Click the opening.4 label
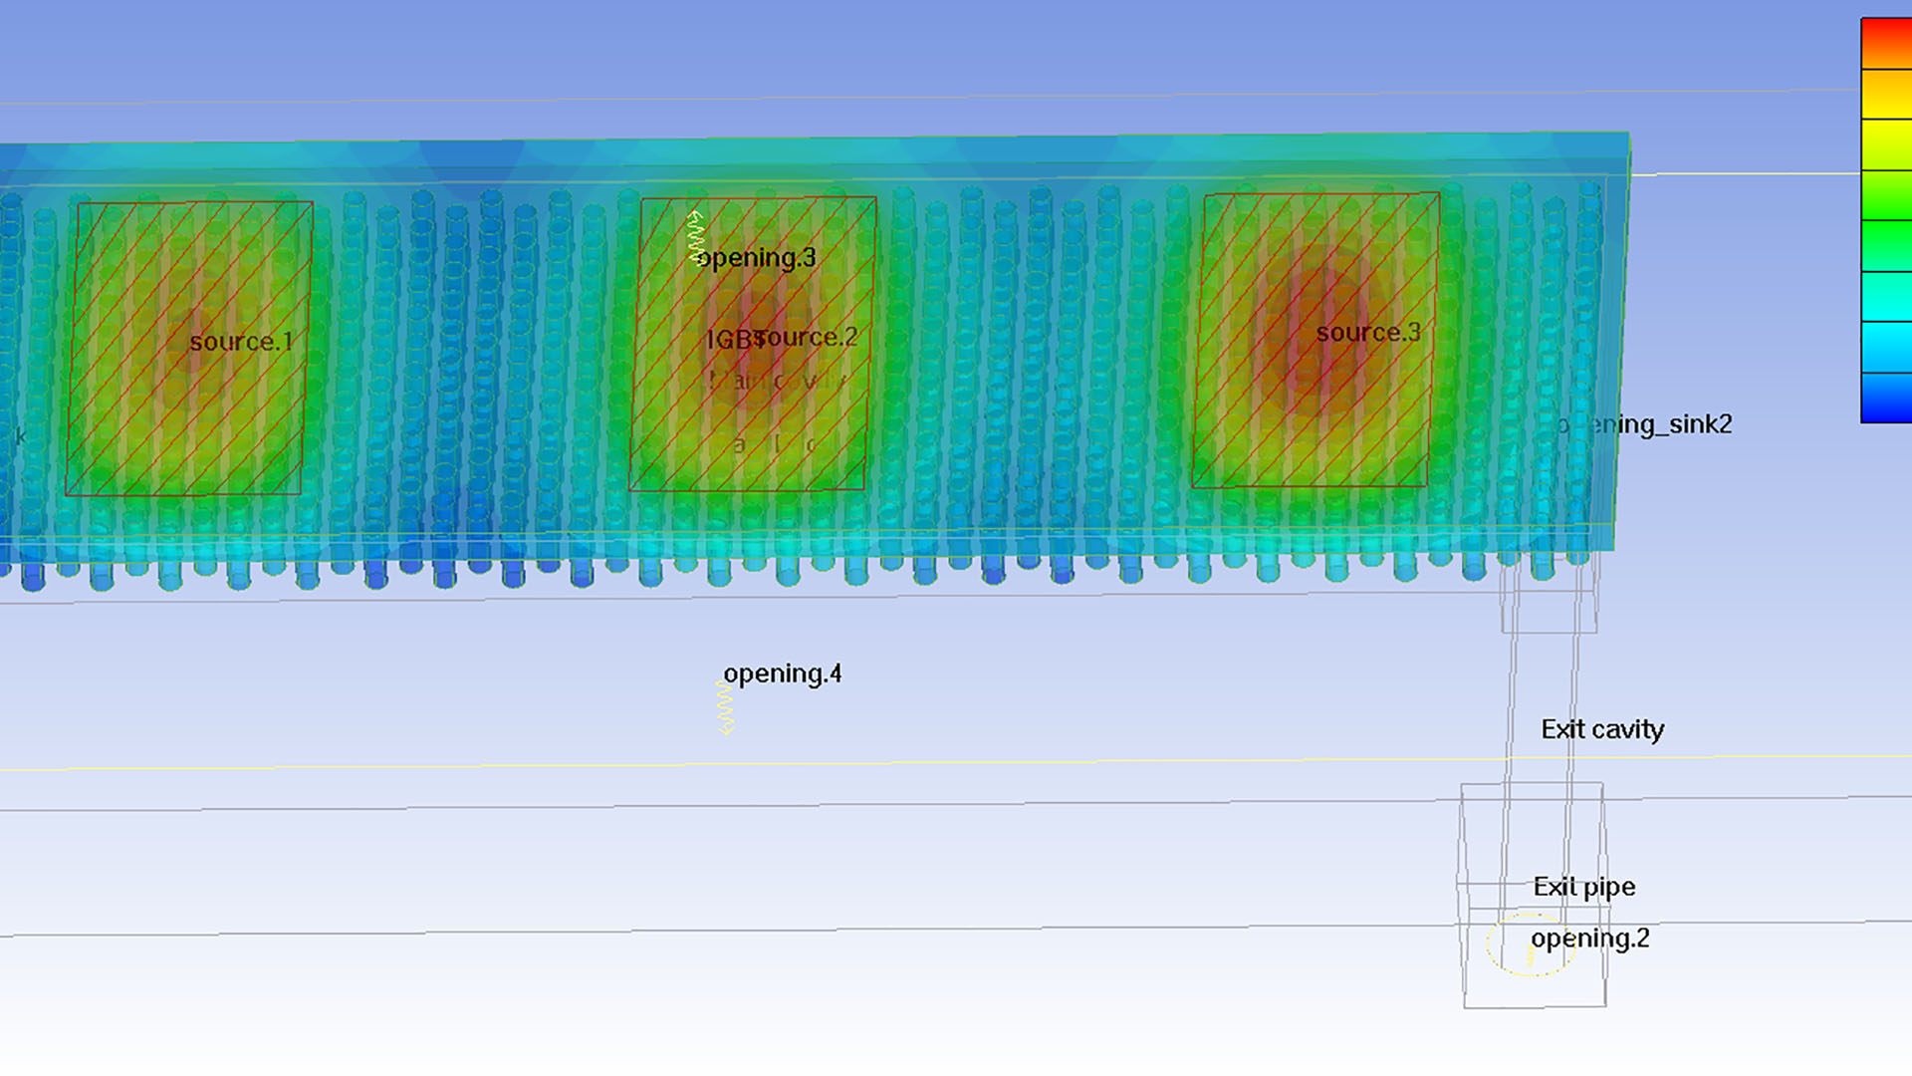Image resolution: width=1912 pixels, height=1076 pixels. coord(784,673)
